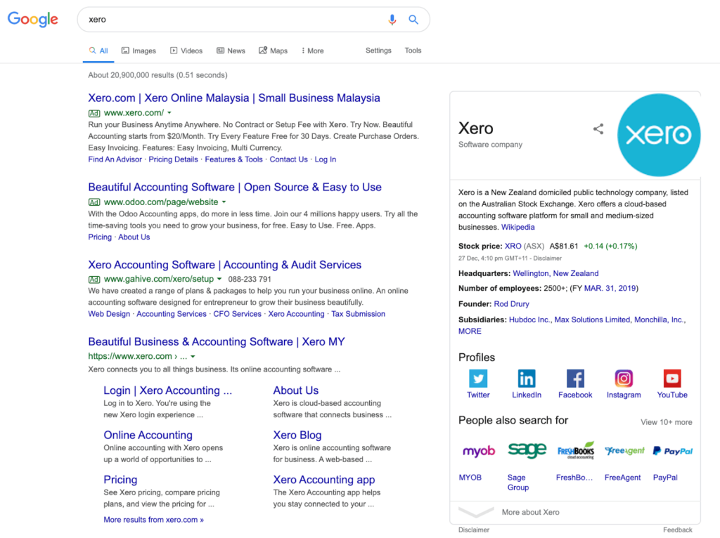Click Disclaimer below knowledge panel
The width and height of the screenshot is (720, 538).
pos(473,530)
